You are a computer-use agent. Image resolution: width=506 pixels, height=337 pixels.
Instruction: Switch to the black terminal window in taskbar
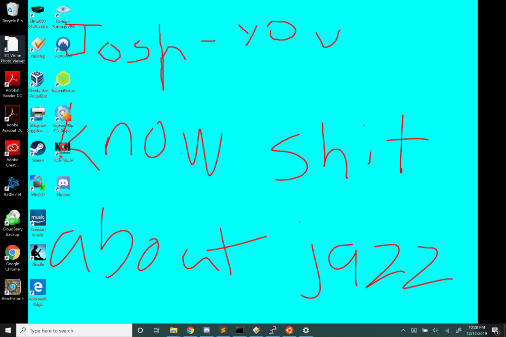coord(240,330)
